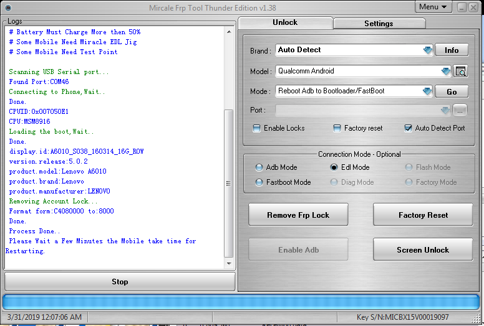Screen dimensions: 484x326
Task: Click log line 'display.id:A6010_S038_160314_16G_ROW'
Action: click(x=76, y=151)
